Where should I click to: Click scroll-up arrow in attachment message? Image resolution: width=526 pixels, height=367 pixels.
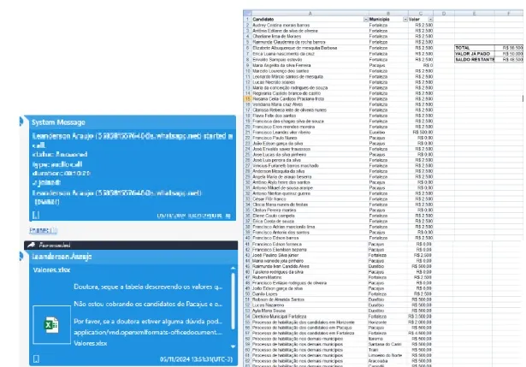tap(233, 269)
